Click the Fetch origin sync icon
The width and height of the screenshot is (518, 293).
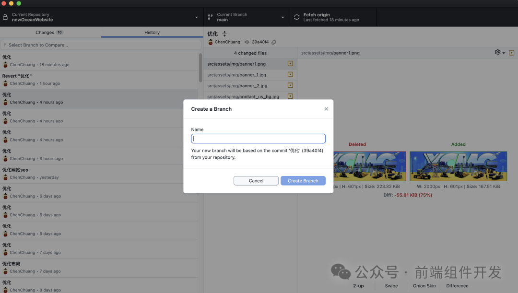pos(297,17)
